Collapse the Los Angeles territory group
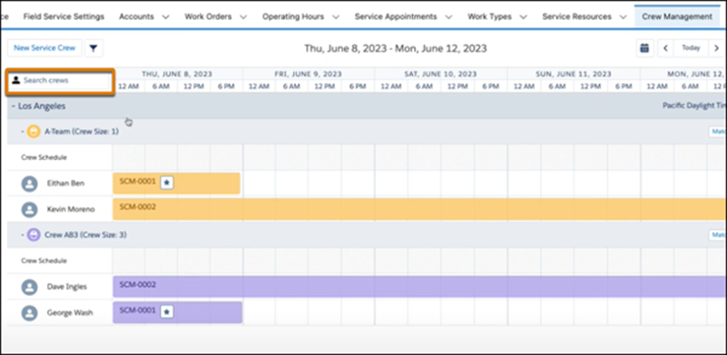727x355 pixels. (x=14, y=106)
